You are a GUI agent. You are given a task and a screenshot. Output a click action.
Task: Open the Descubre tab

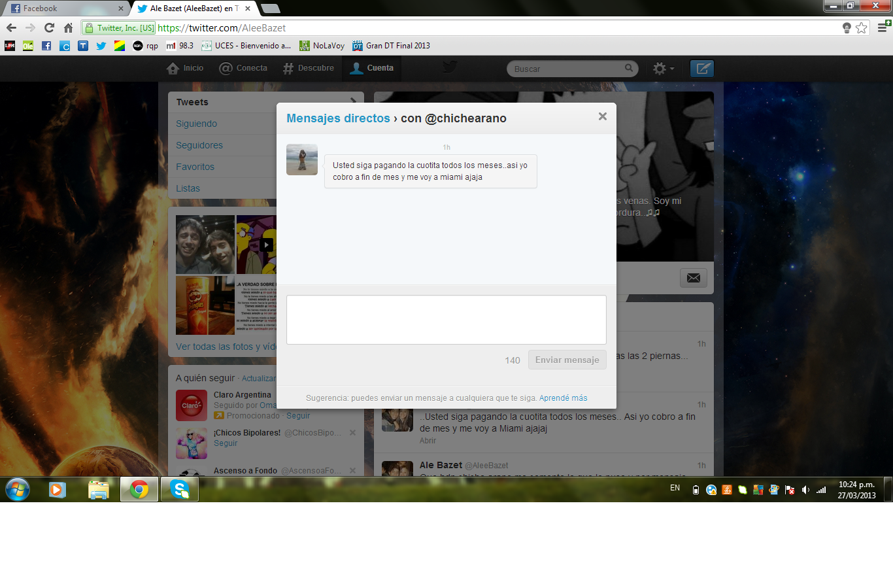point(308,68)
